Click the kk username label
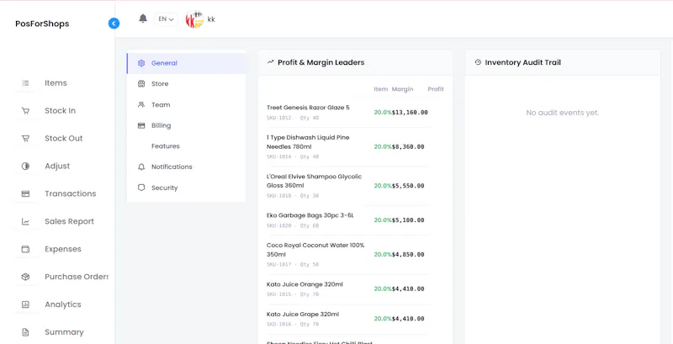673x344 pixels. (211, 19)
